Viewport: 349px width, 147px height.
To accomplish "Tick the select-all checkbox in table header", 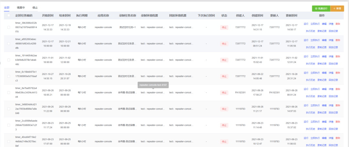I will tap(9, 16).
